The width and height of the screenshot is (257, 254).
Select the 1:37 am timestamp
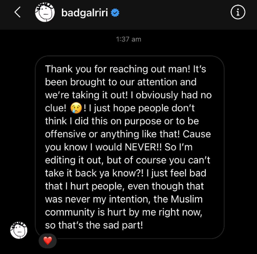coord(128,39)
